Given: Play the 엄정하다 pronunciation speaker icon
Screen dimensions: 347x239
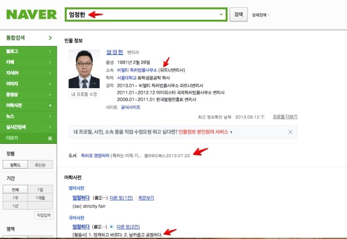Looking at the screenshot, I should [x=112, y=227].
